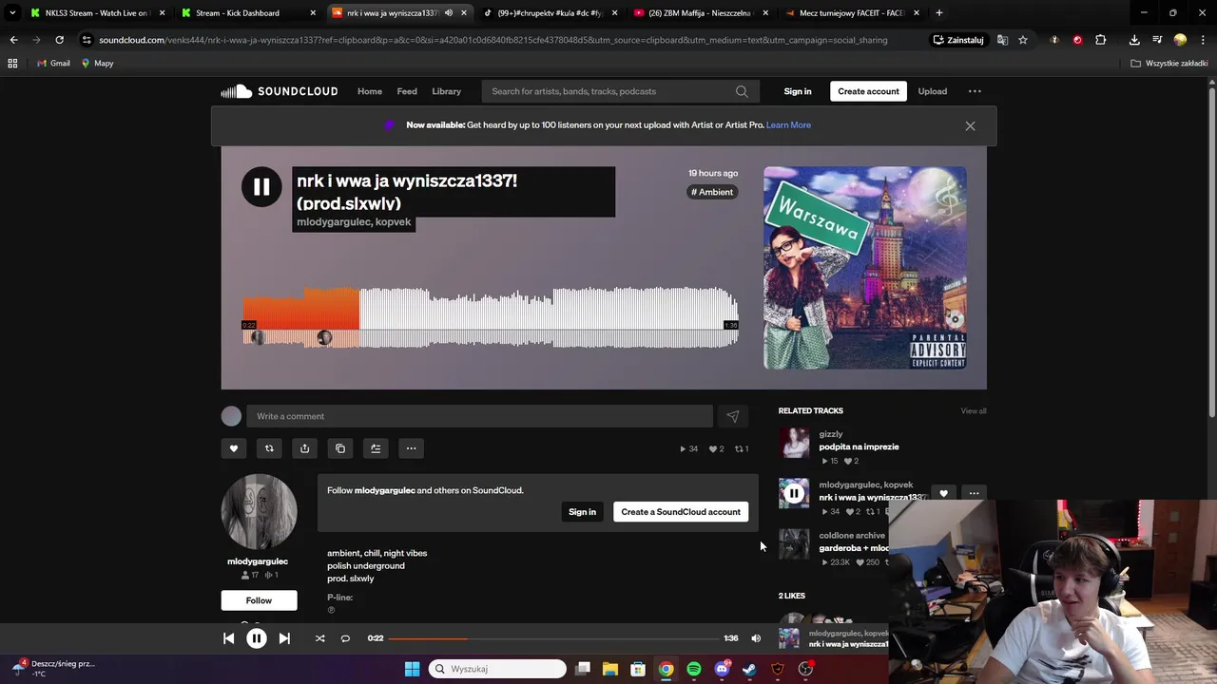Toggle repeat in the player bar

[345, 638]
